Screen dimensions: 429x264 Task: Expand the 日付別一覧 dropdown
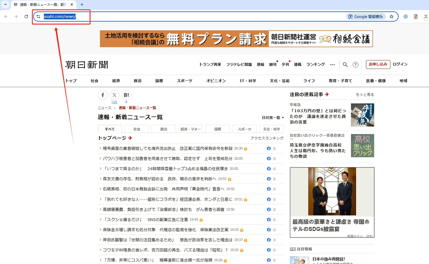272,118
